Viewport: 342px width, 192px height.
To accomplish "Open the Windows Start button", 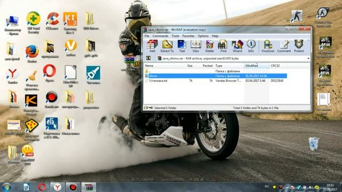I will tap(6, 187).
